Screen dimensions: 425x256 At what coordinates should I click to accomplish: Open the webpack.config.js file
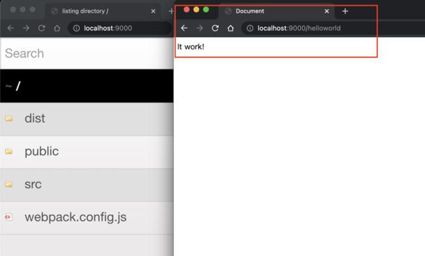[x=87, y=218]
